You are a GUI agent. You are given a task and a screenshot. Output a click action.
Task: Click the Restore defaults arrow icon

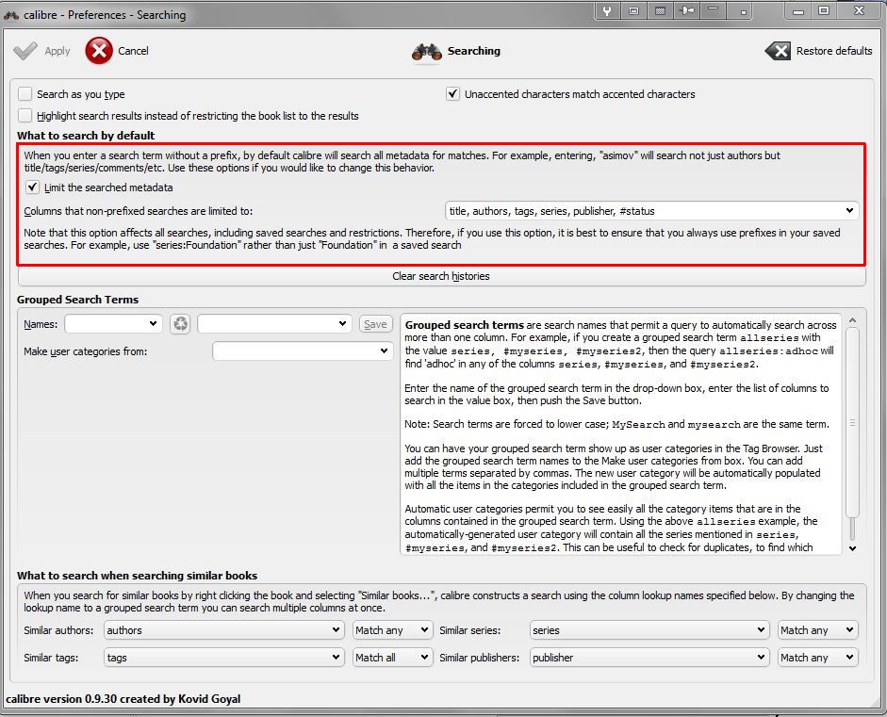click(778, 51)
